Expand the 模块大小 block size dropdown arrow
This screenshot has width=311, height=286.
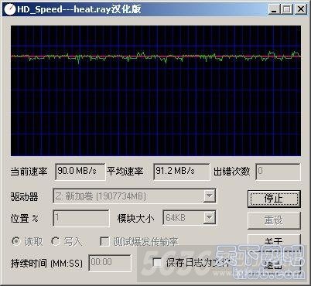pos(210,218)
